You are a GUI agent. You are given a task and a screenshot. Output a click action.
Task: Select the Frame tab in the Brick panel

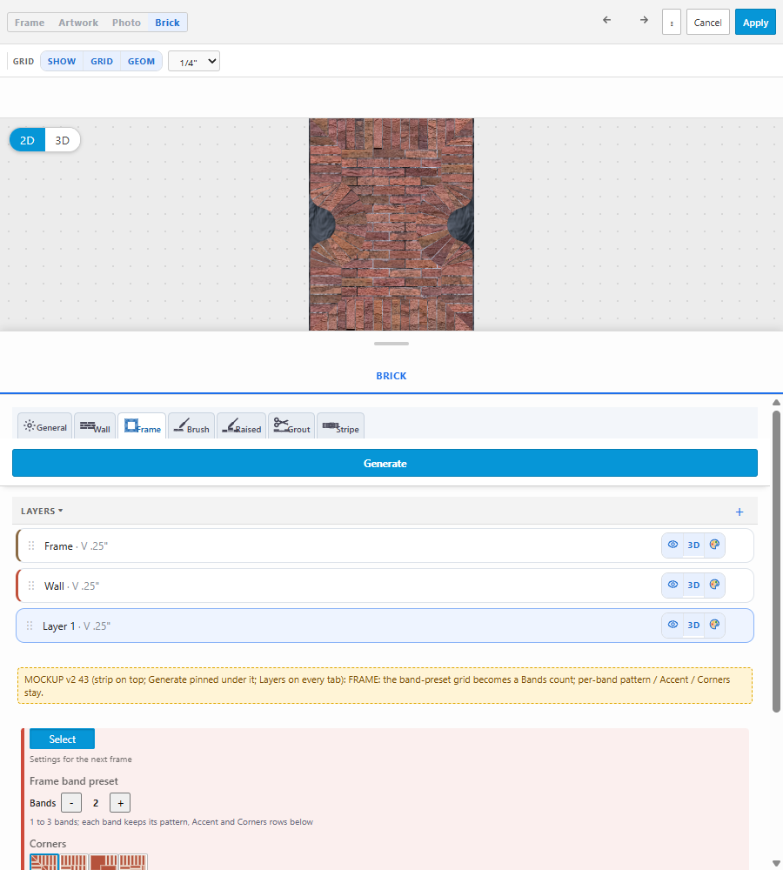coord(142,426)
